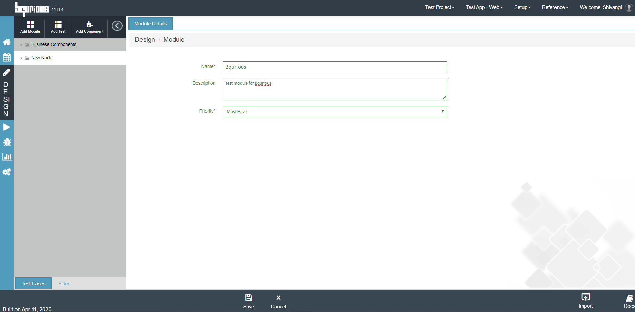Click the Add Test list icon

(58, 25)
